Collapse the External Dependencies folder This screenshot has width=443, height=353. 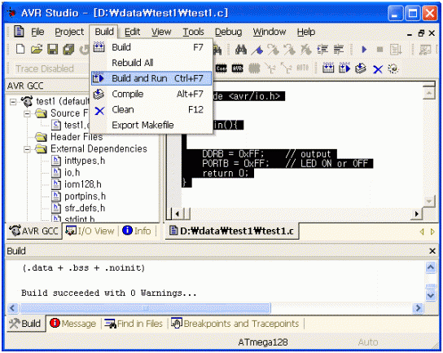click(27, 149)
